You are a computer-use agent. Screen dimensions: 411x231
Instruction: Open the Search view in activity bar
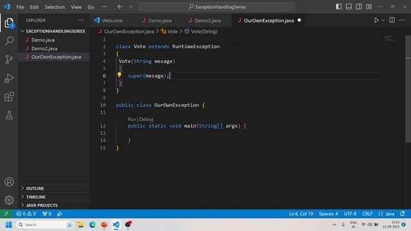click(9, 41)
